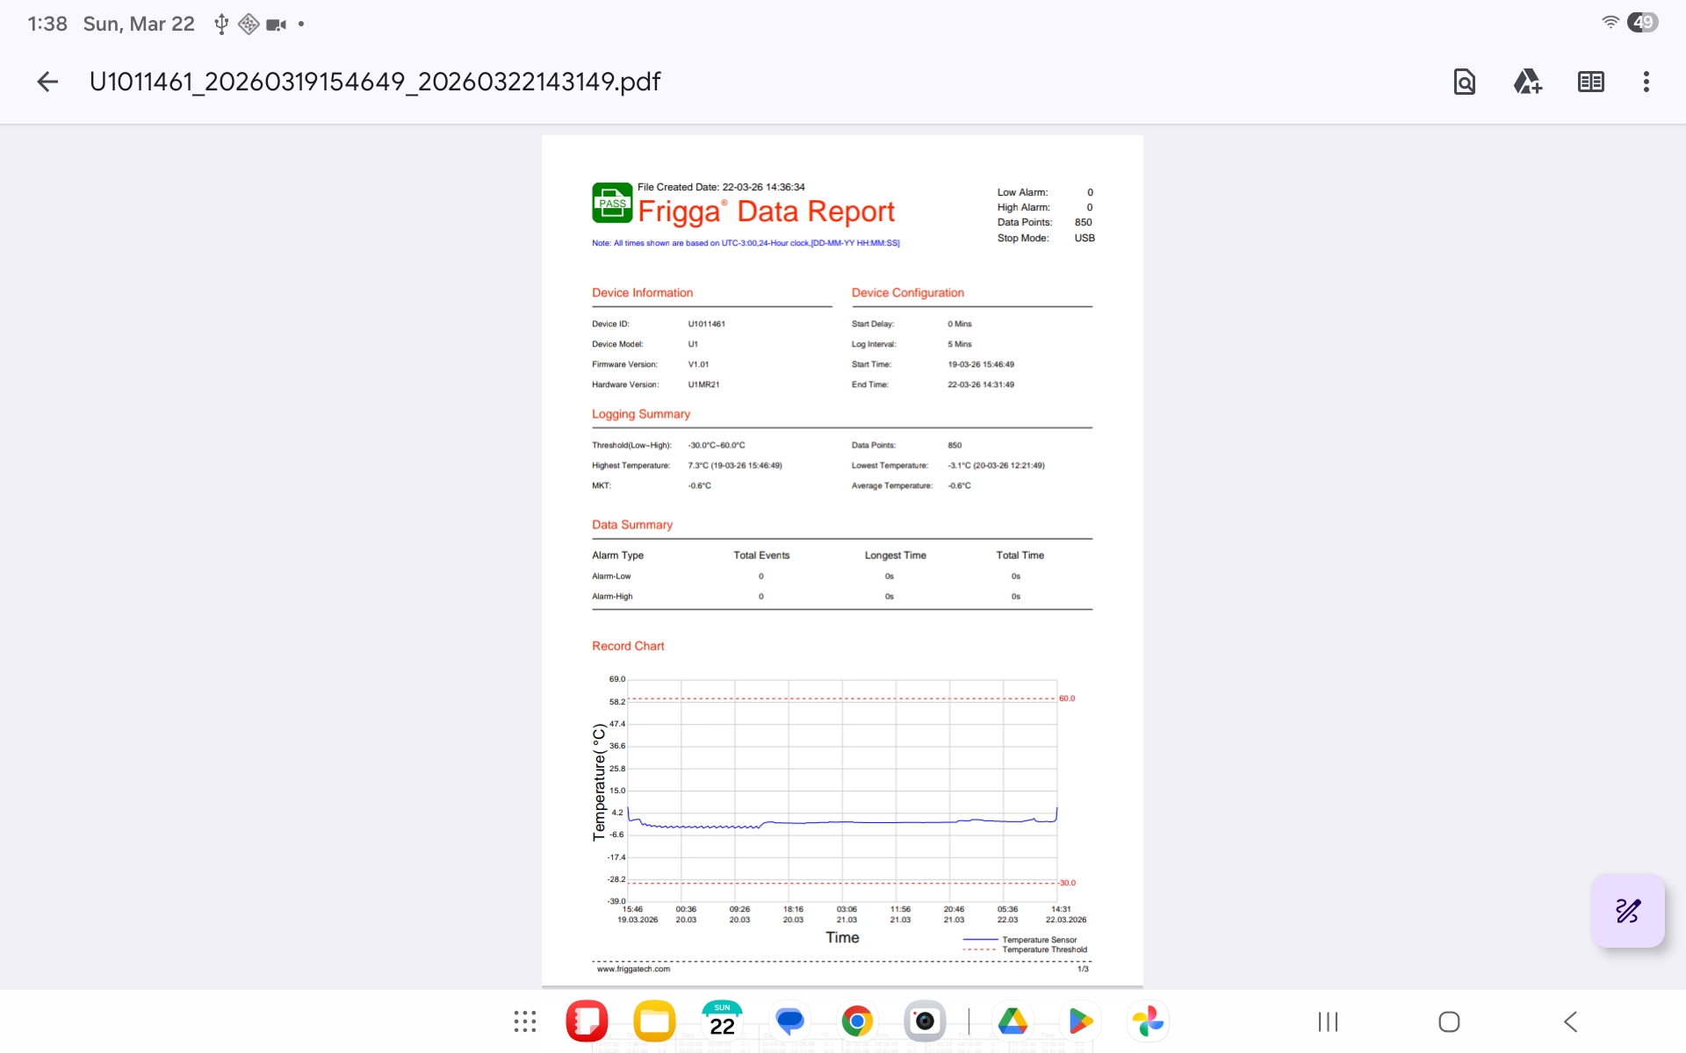
Task: Open the three-dot overflow menu
Action: pos(1646,82)
